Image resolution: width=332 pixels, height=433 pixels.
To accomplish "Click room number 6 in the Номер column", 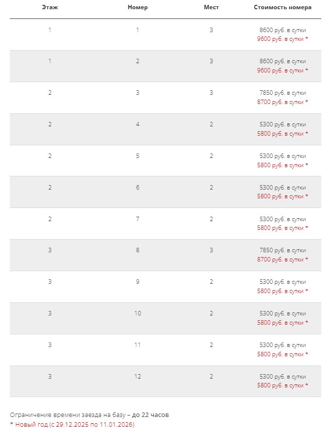I will point(137,187).
